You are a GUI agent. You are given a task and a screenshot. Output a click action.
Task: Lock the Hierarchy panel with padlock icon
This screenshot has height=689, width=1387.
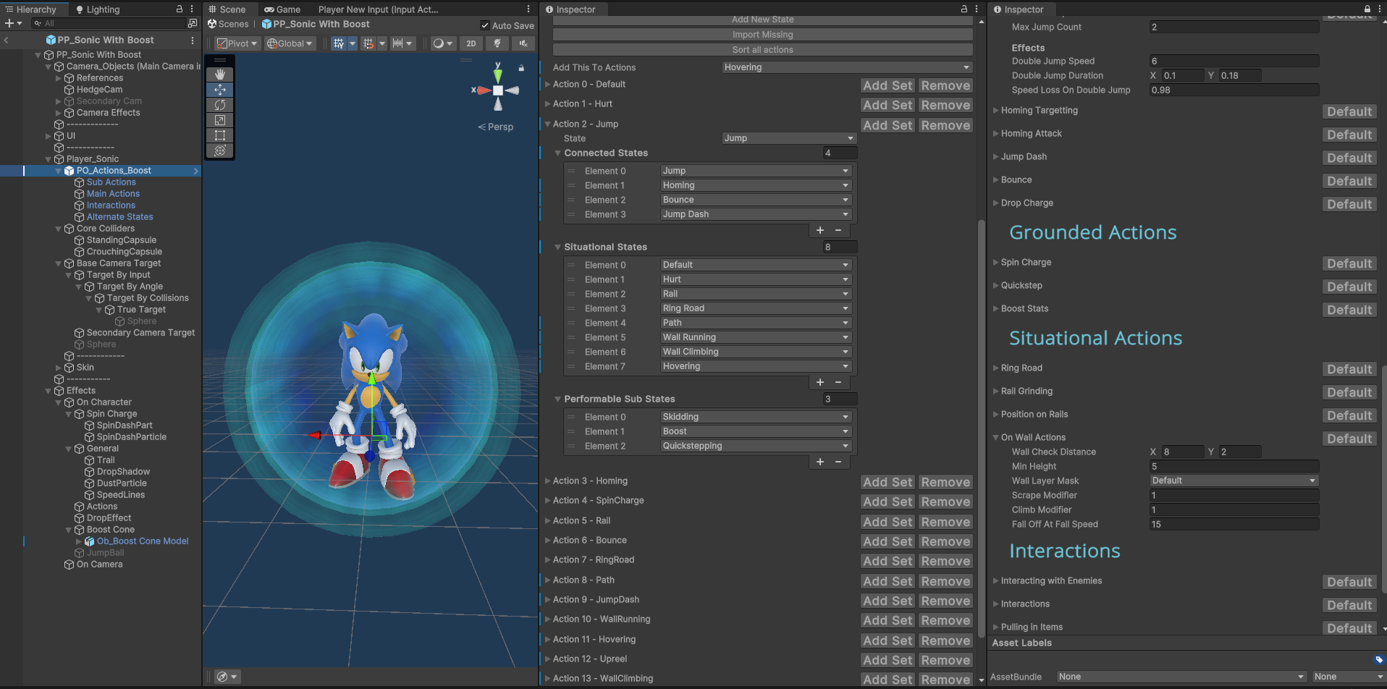(180, 9)
